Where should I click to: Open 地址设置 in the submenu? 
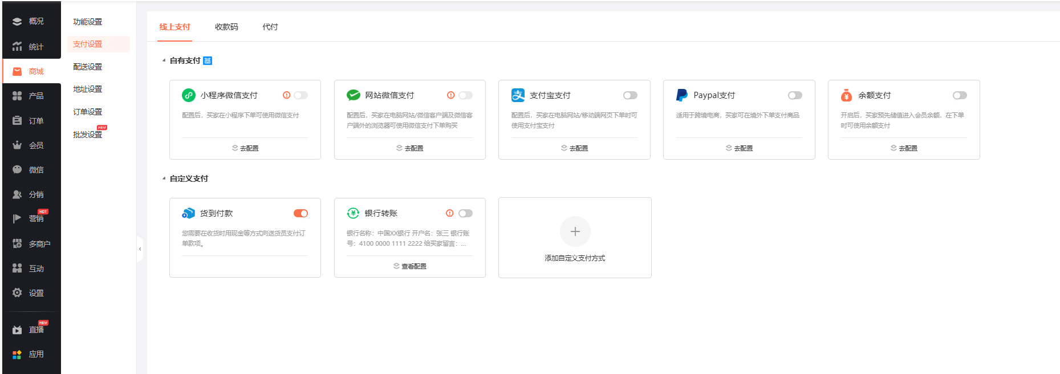[x=88, y=89]
